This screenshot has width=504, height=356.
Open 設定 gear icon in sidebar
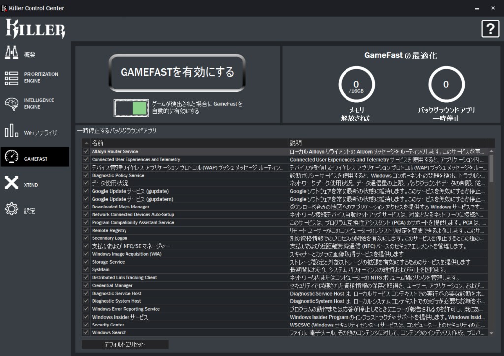pyautogui.click(x=11, y=209)
